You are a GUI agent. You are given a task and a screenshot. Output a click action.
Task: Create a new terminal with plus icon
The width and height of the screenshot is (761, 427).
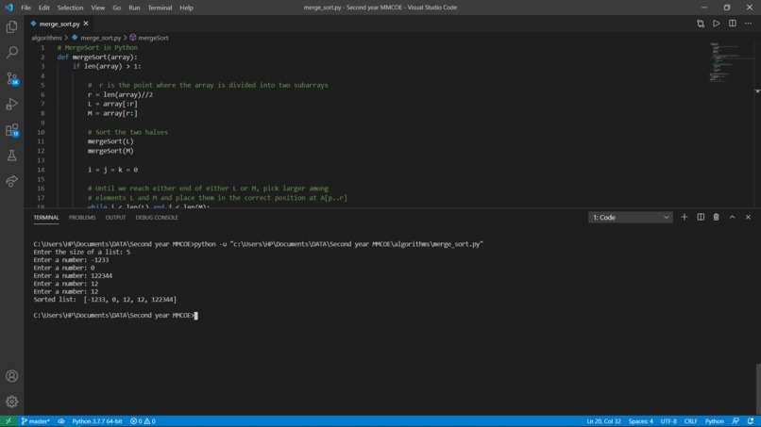(x=685, y=217)
